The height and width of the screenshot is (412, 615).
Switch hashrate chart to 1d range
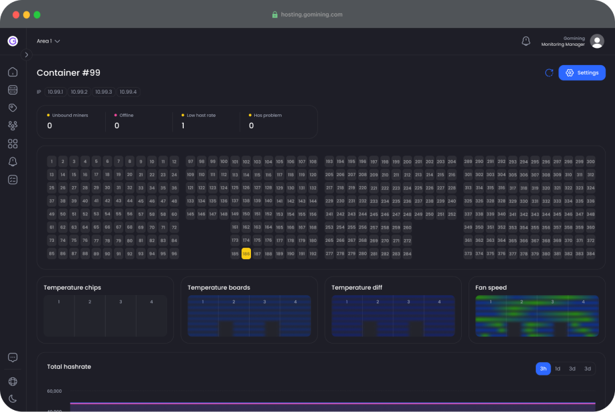(x=557, y=369)
